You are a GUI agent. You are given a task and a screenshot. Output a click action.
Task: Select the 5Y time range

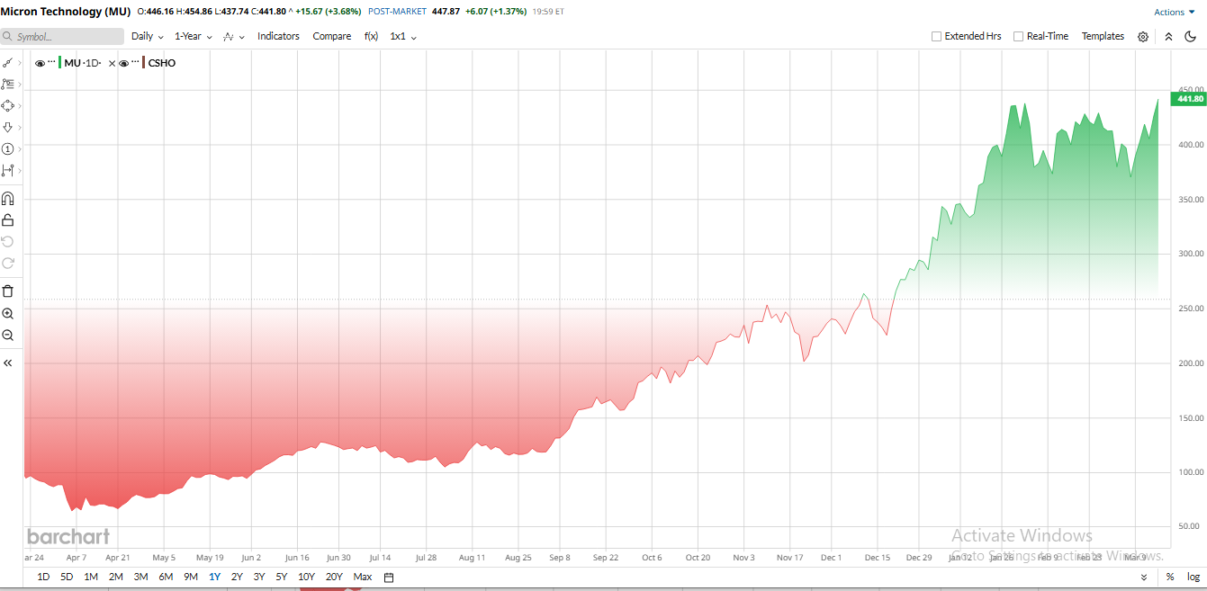tap(282, 577)
